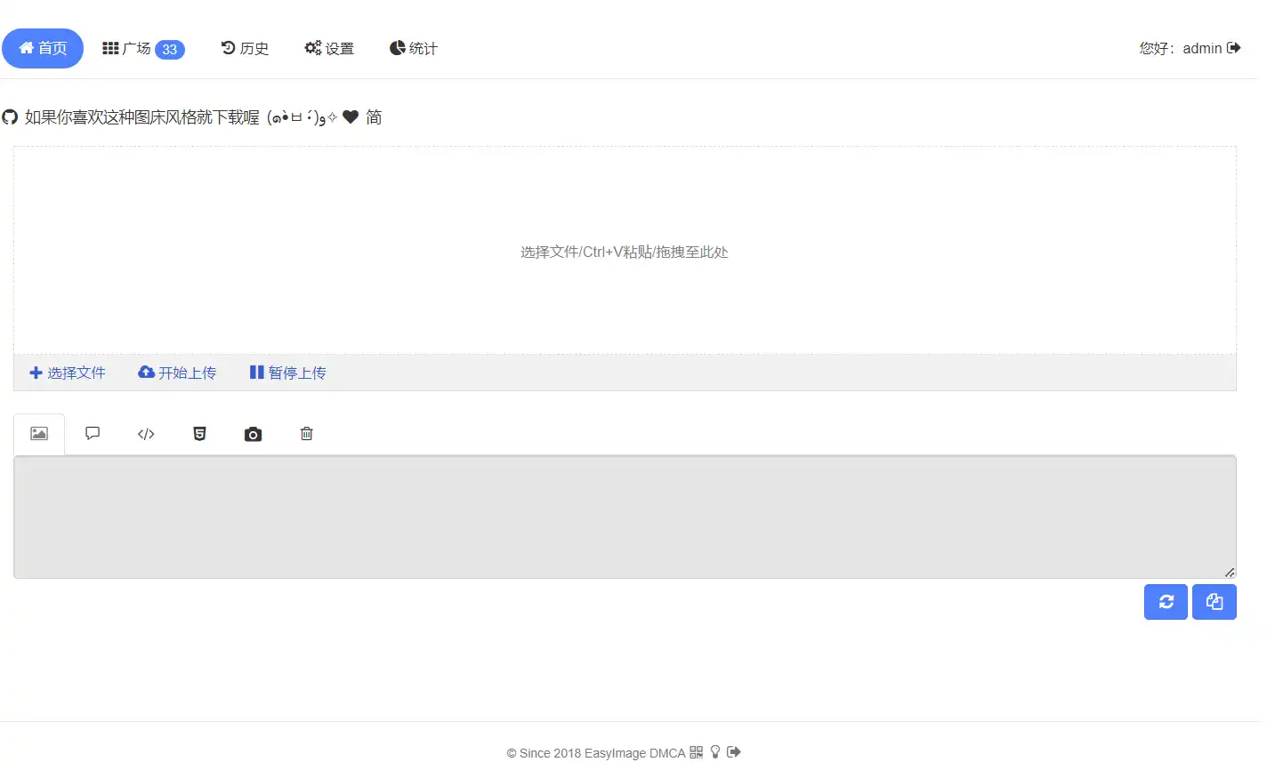Open 设置 settings page
1275x770 pixels.
pyautogui.click(x=329, y=48)
